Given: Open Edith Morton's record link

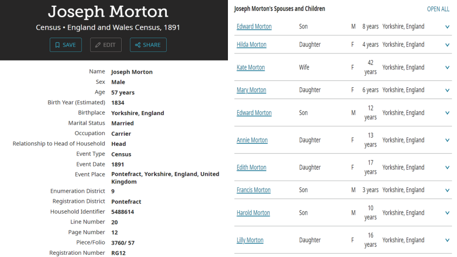Looking at the screenshot, I should point(251,168).
